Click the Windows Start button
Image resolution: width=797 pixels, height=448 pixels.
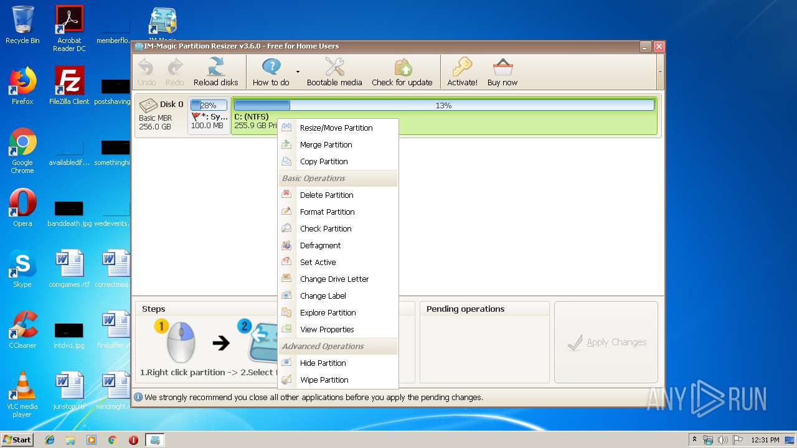coord(17,439)
